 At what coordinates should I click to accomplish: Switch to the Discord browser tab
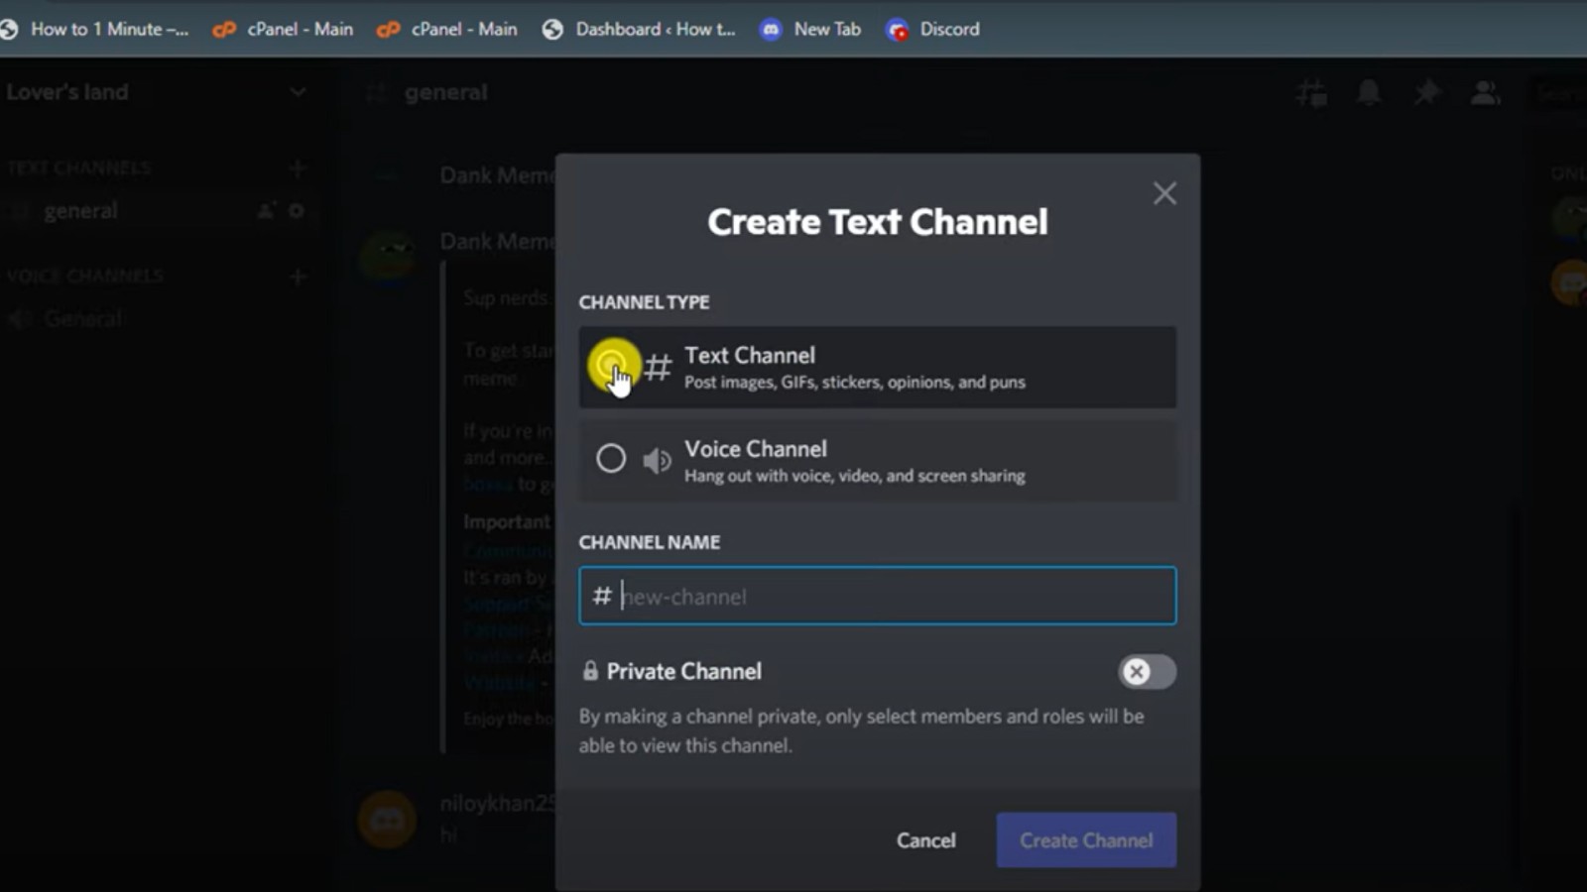(x=933, y=29)
